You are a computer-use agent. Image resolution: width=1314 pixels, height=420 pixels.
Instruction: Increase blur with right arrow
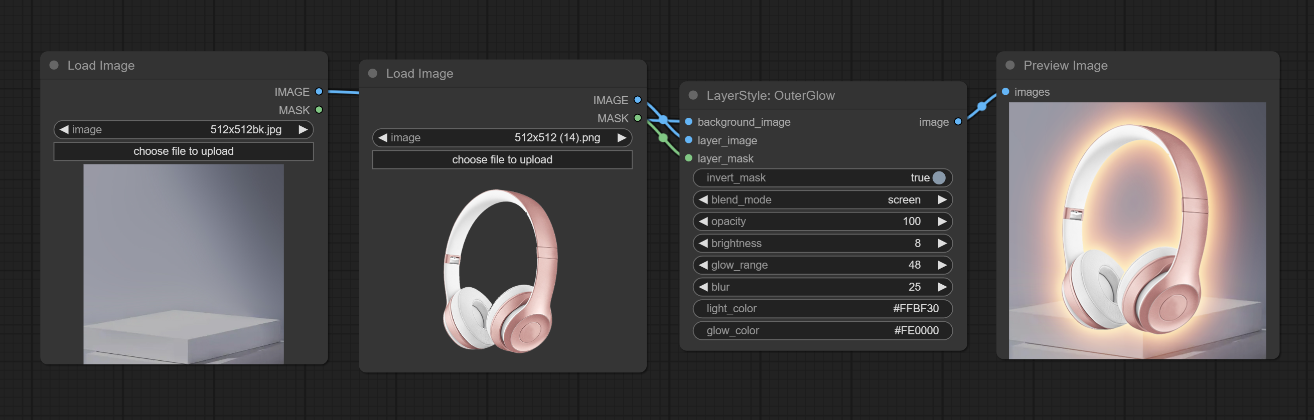point(942,287)
